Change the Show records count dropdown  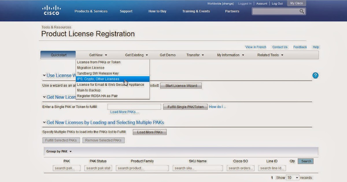click(x=292, y=178)
